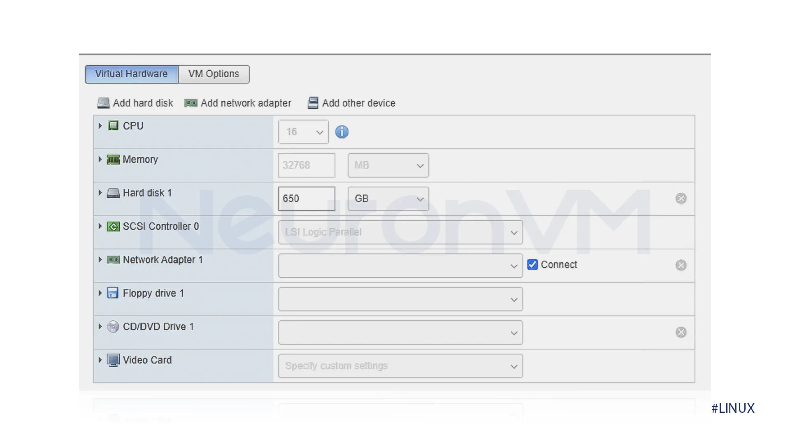Switch to VM Options tab

coord(213,73)
